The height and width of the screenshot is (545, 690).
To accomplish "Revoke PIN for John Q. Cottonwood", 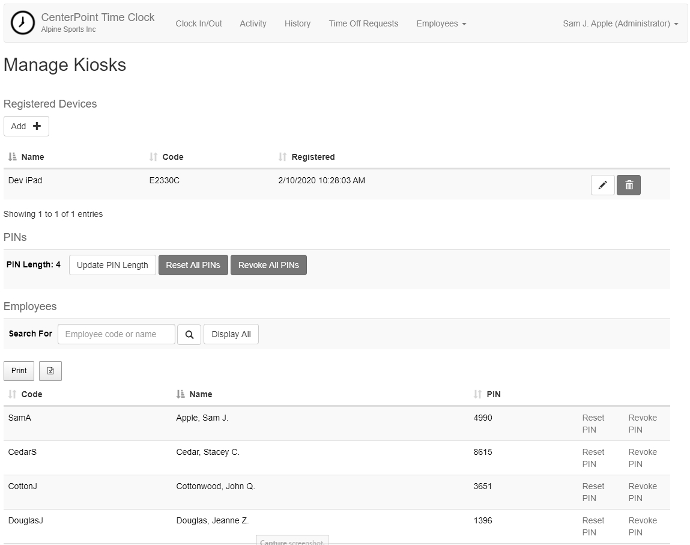I will point(642,492).
